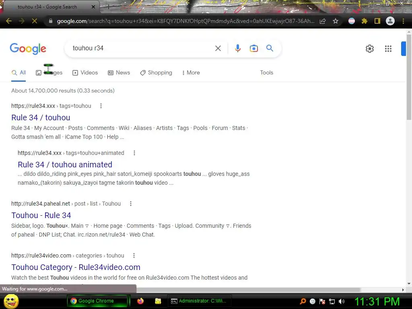The image size is (412, 309).
Task: Clear the search box with the X
Action: click(218, 48)
